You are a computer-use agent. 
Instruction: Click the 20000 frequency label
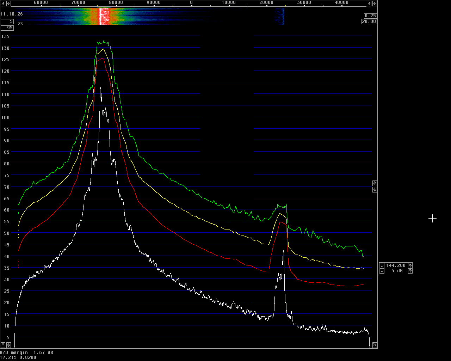266,2
